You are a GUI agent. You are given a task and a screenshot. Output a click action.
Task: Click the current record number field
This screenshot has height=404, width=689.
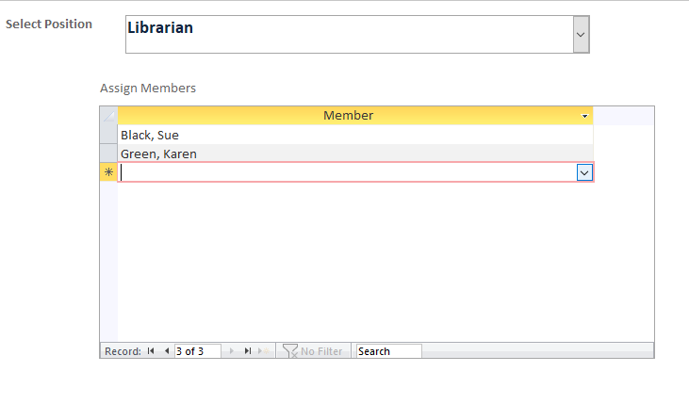(197, 351)
